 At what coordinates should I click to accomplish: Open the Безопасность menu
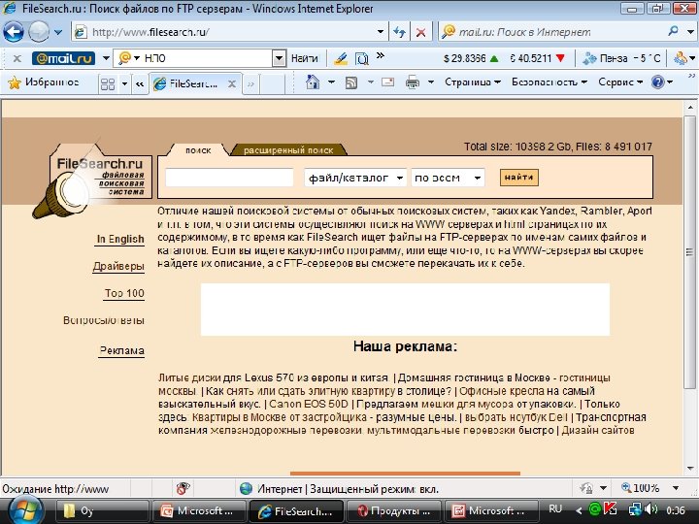click(549, 82)
